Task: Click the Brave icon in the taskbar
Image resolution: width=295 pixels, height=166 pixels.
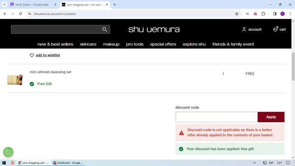Action: (12, 163)
